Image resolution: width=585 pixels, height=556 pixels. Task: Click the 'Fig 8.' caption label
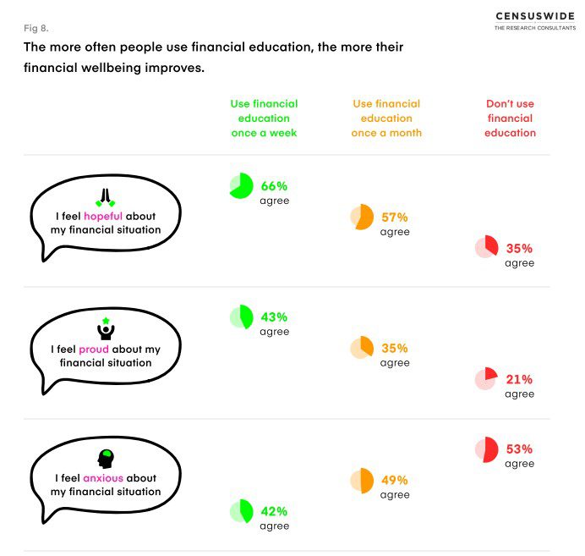(x=36, y=28)
